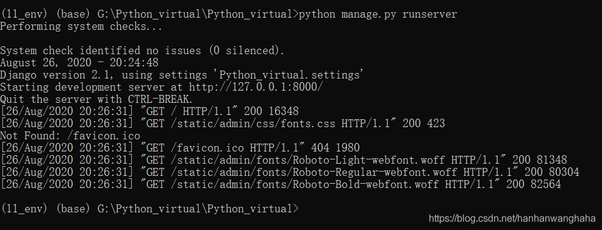Click the 'Python_virtual.settings' settings name
The width and height of the screenshot is (602, 230).
pyautogui.click(x=292, y=75)
